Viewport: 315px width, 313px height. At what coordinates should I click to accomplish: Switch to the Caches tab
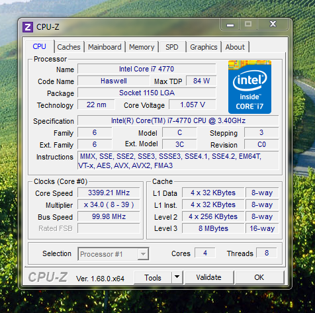(69, 47)
